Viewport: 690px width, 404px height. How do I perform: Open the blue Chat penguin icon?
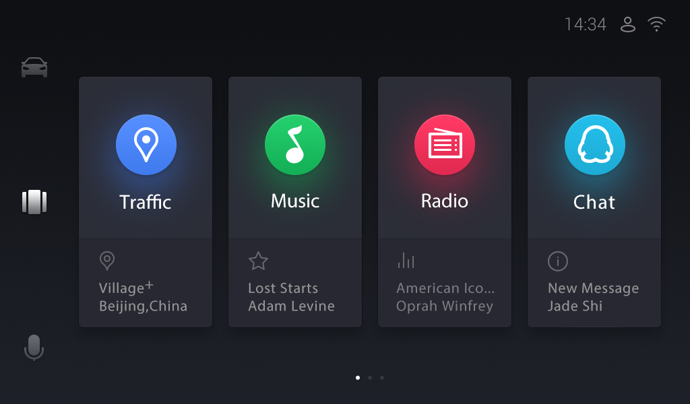coord(594,145)
